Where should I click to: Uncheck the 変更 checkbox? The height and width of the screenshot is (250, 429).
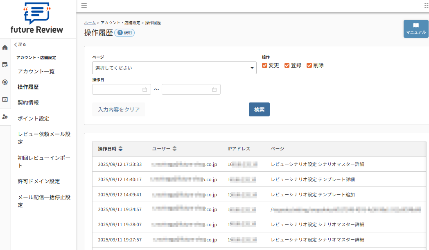tap(265, 65)
